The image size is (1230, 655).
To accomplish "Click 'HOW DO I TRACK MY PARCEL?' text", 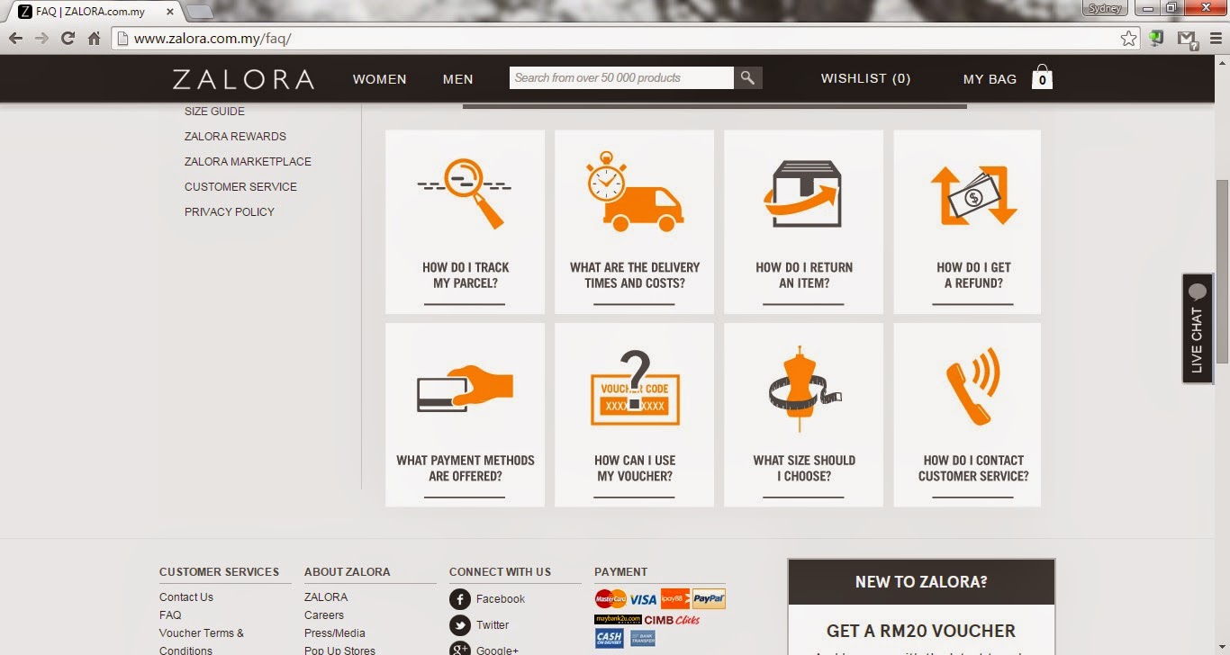I will coord(466,275).
